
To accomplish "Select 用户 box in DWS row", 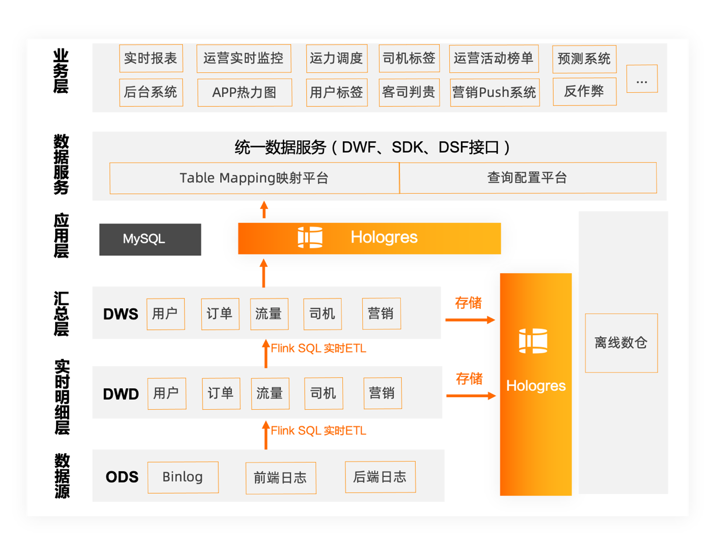I will coord(166,314).
